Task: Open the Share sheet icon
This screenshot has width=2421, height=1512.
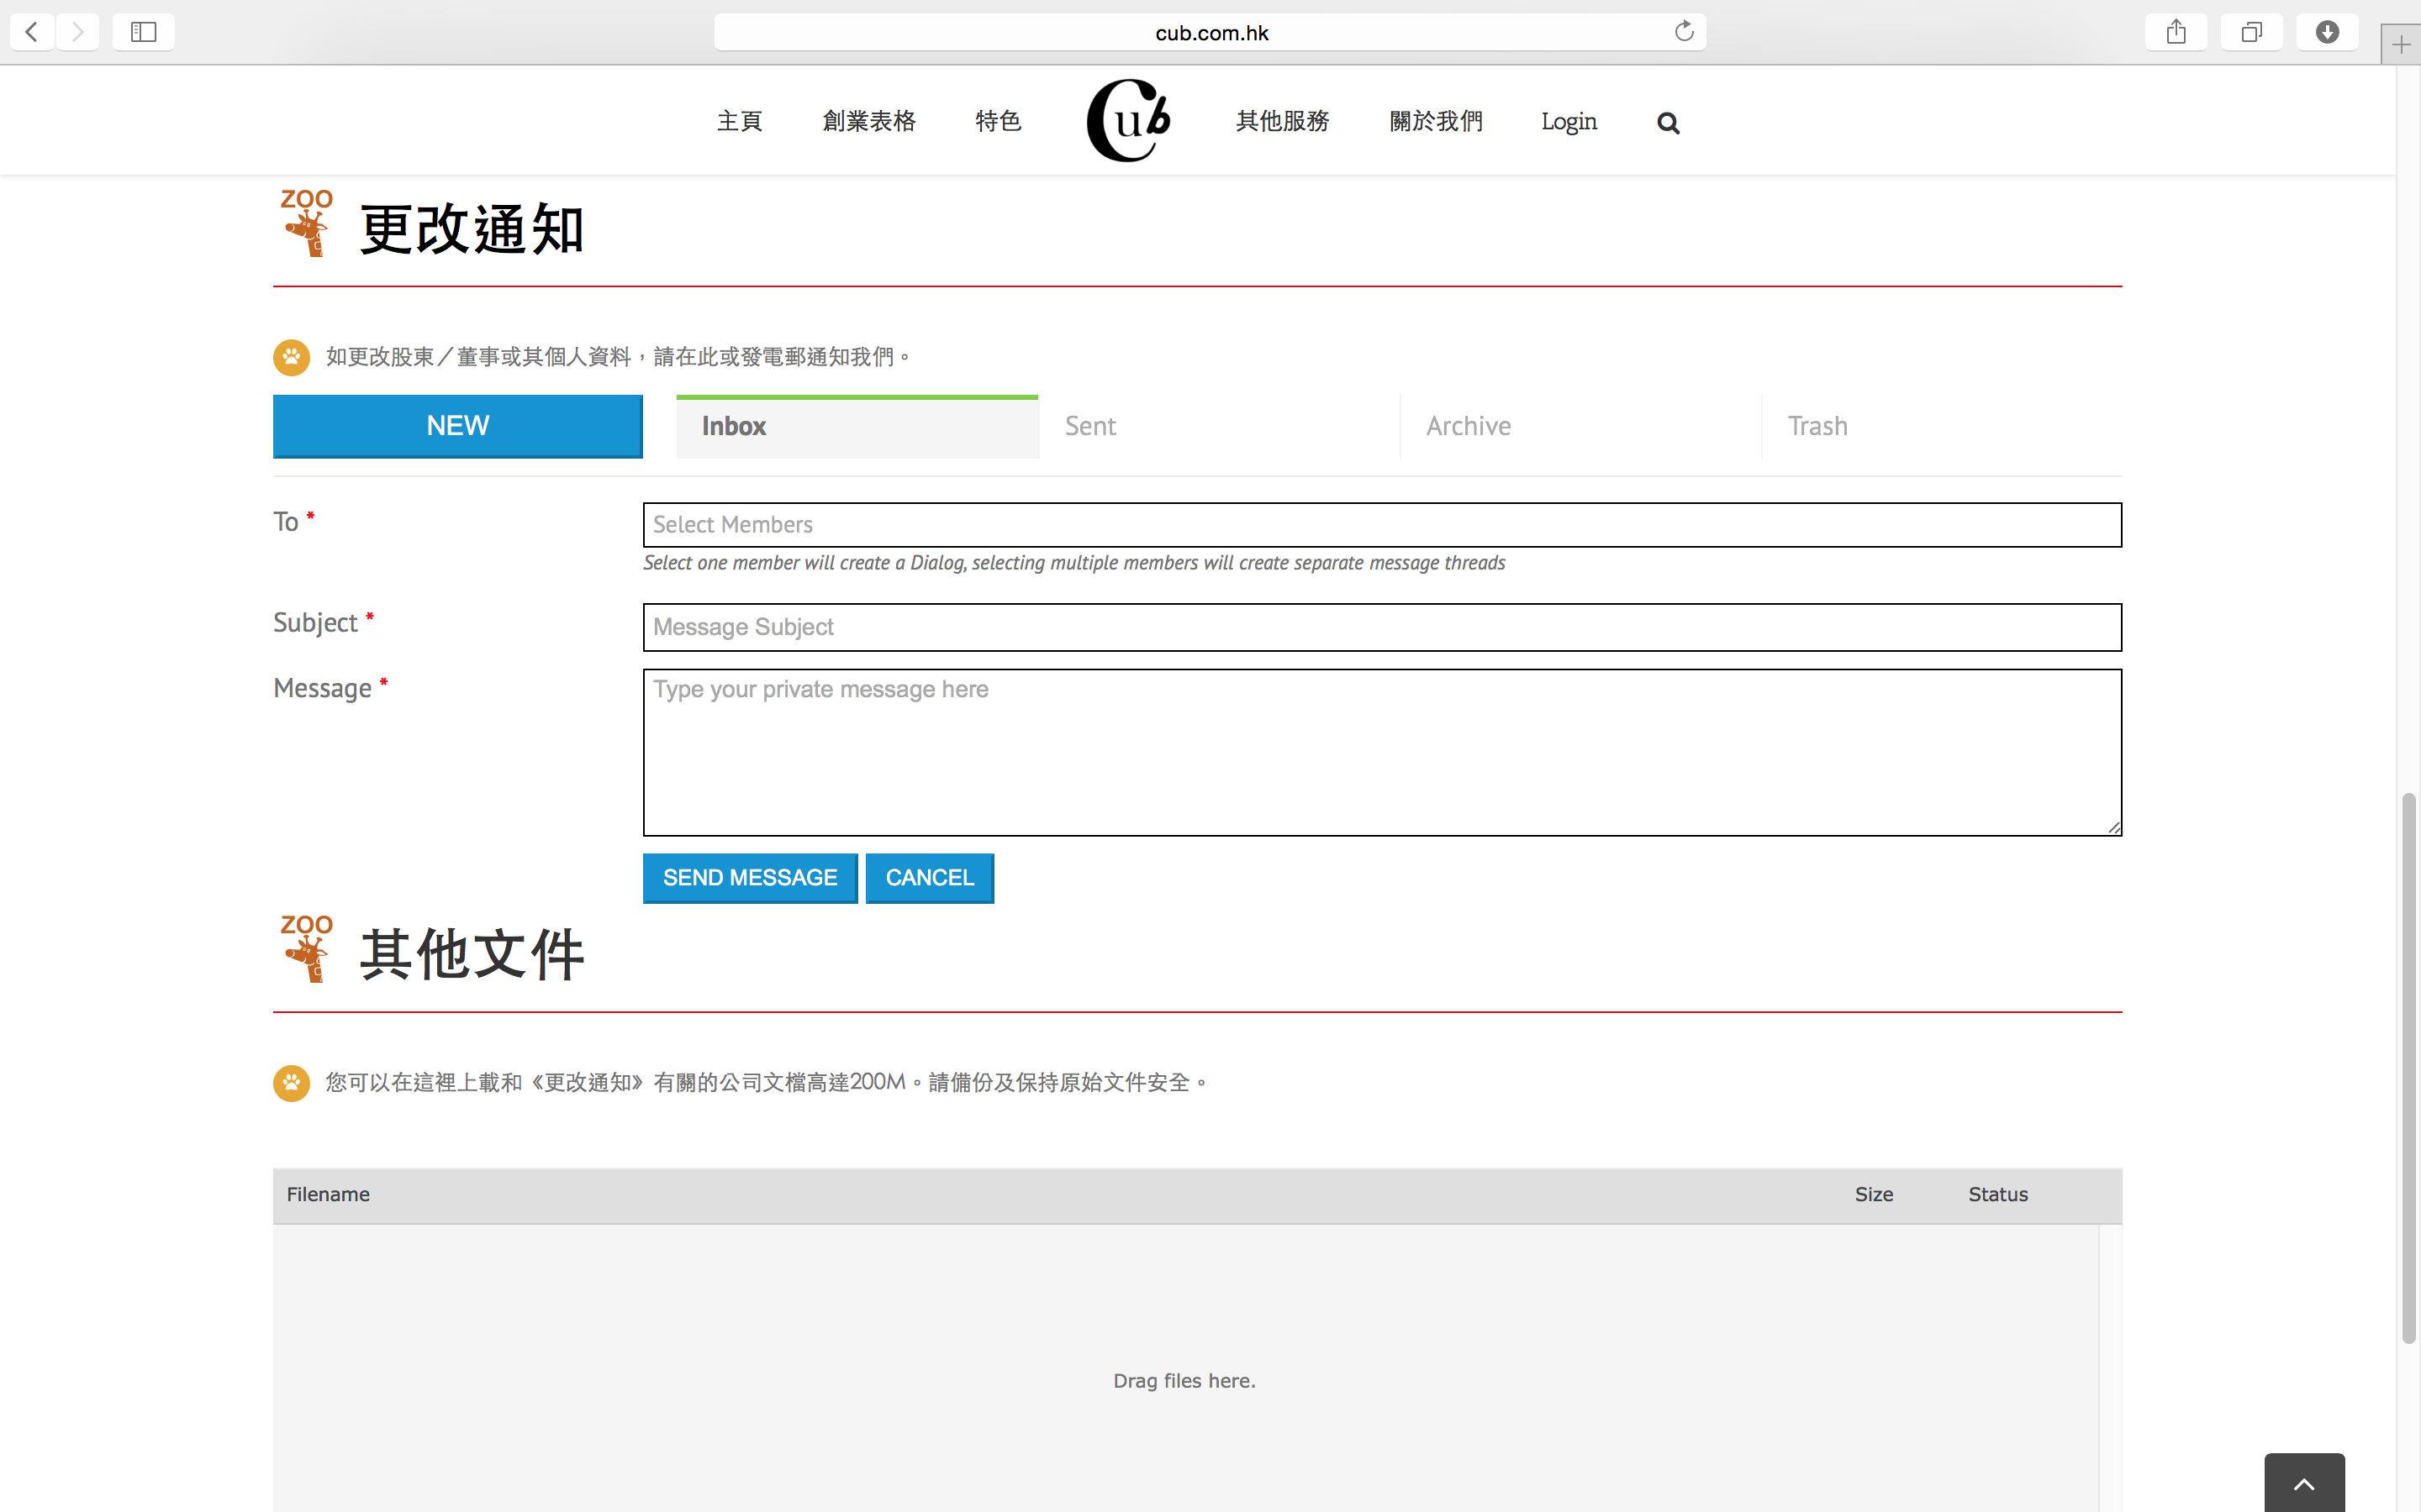Action: (2176, 32)
